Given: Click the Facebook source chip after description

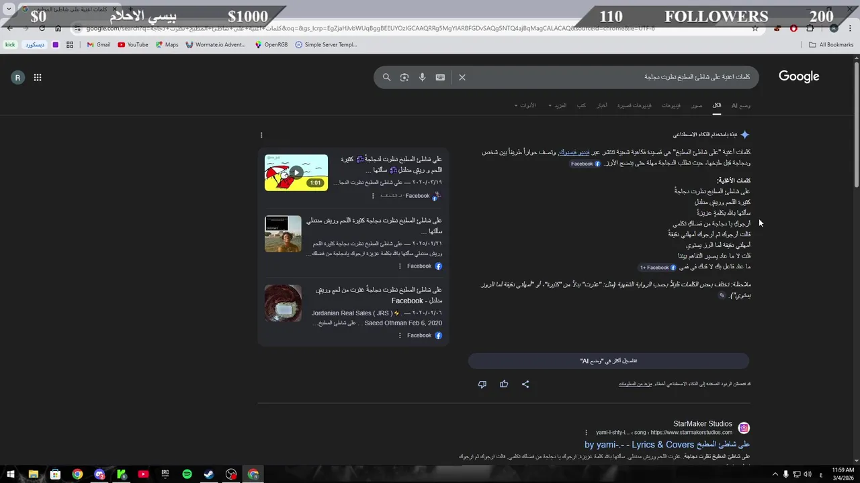Looking at the screenshot, I should pos(585,164).
